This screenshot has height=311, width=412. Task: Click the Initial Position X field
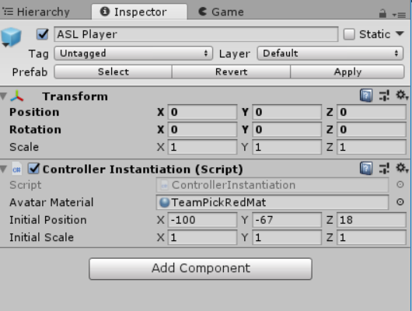coord(202,220)
